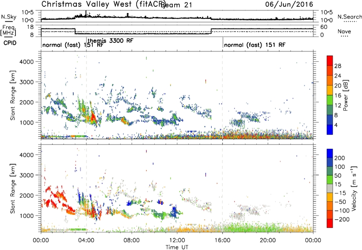Click the 'Beam 21' label
362x250 pixels.
tap(176, 5)
